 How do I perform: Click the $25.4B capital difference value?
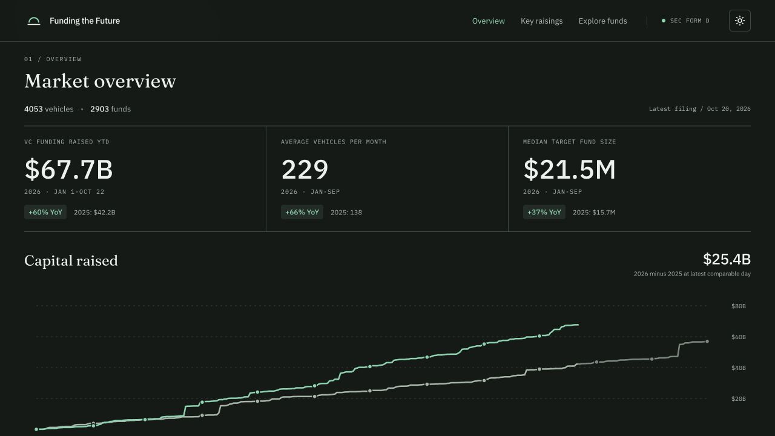tap(727, 259)
